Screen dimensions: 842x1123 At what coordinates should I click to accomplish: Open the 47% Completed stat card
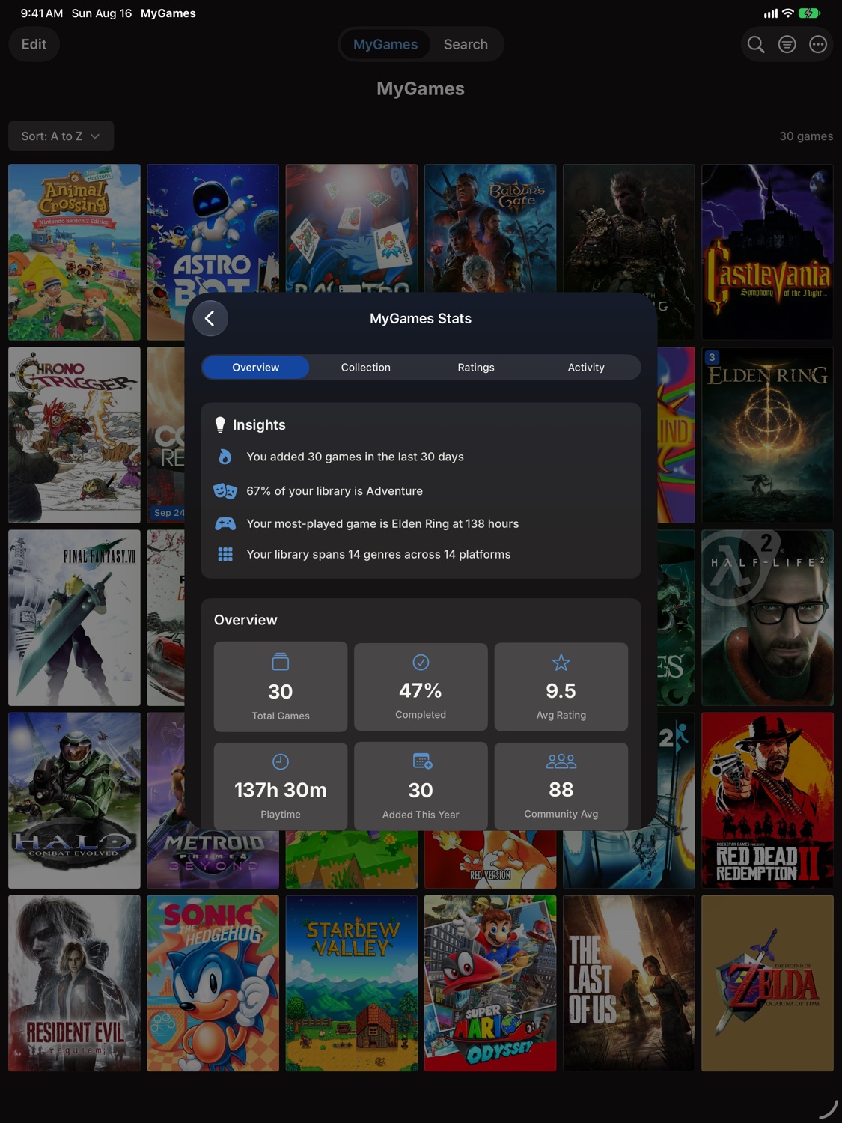tap(421, 687)
